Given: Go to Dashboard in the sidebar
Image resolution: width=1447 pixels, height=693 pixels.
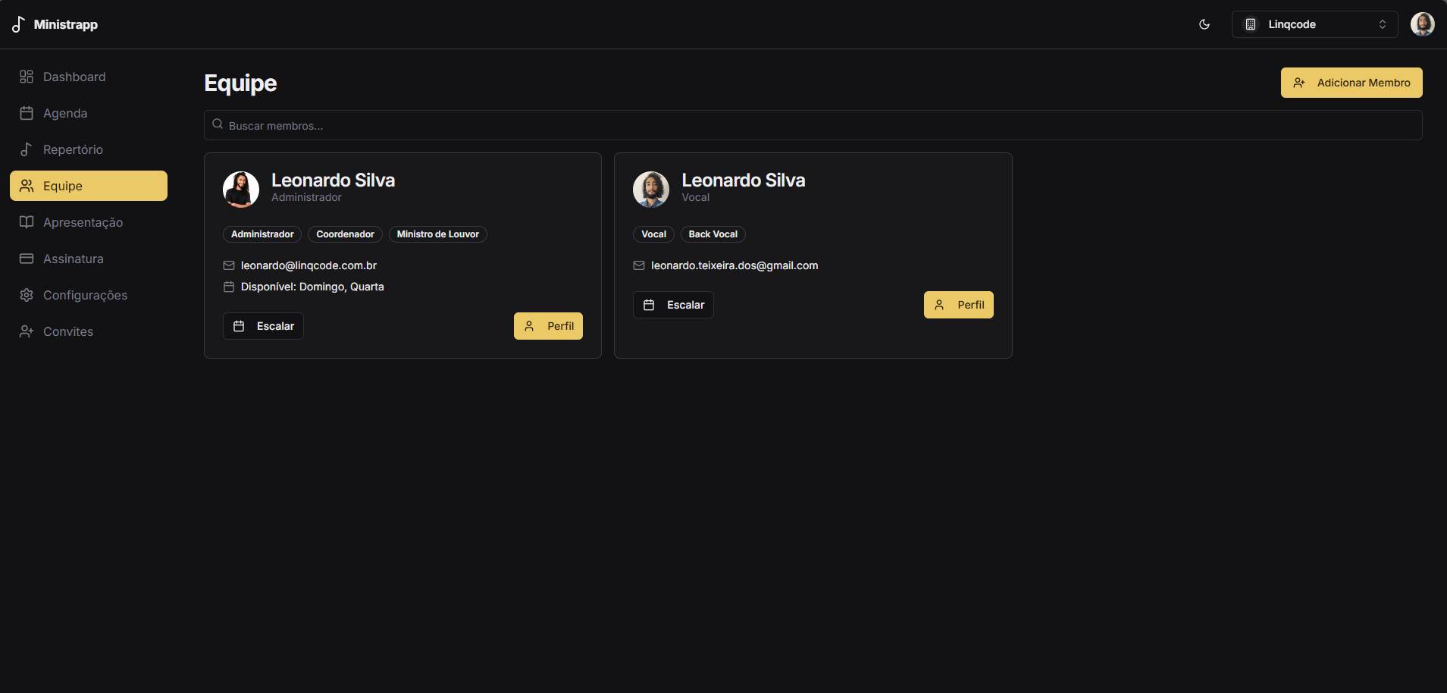Looking at the screenshot, I should click(74, 77).
